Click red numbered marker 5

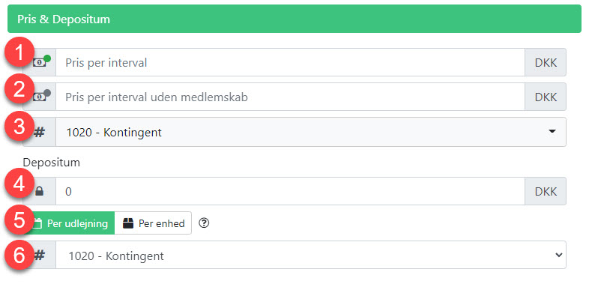[19, 220]
